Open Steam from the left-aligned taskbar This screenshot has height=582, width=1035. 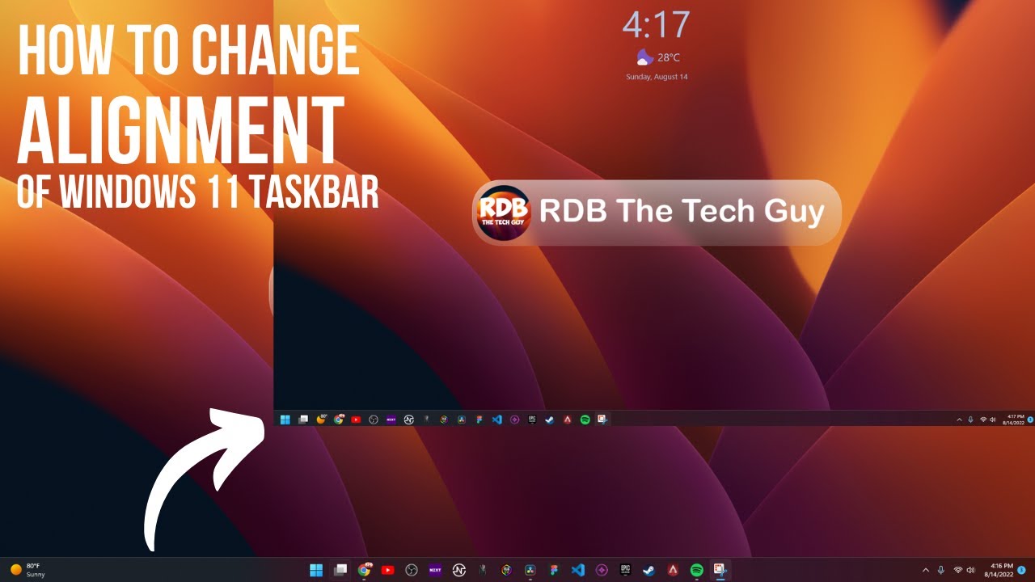pyautogui.click(x=550, y=420)
